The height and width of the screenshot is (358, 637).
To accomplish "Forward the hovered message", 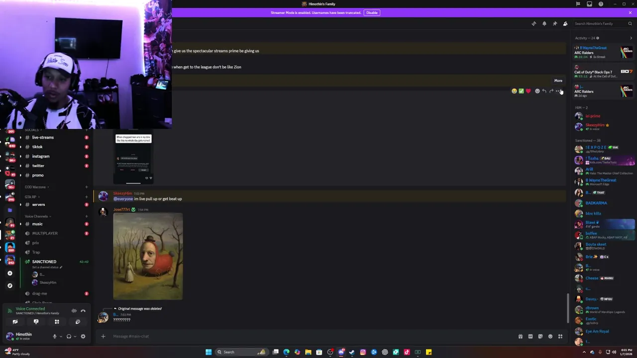I will [x=551, y=91].
